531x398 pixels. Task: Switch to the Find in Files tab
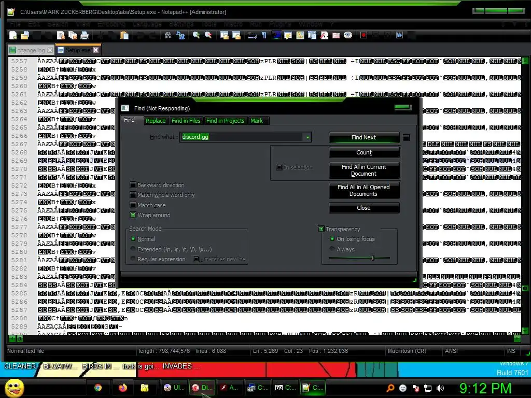[186, 121]
